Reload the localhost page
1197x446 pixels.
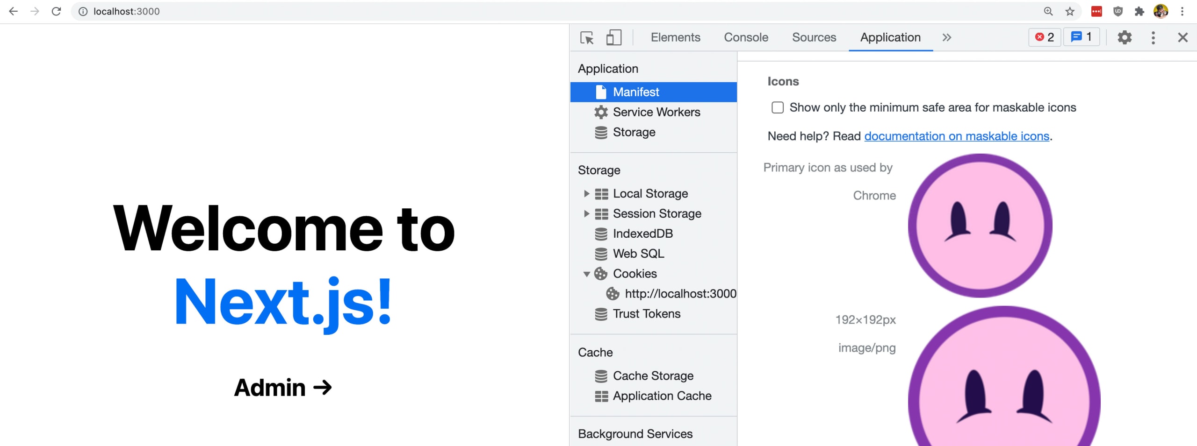pos(56,11)
